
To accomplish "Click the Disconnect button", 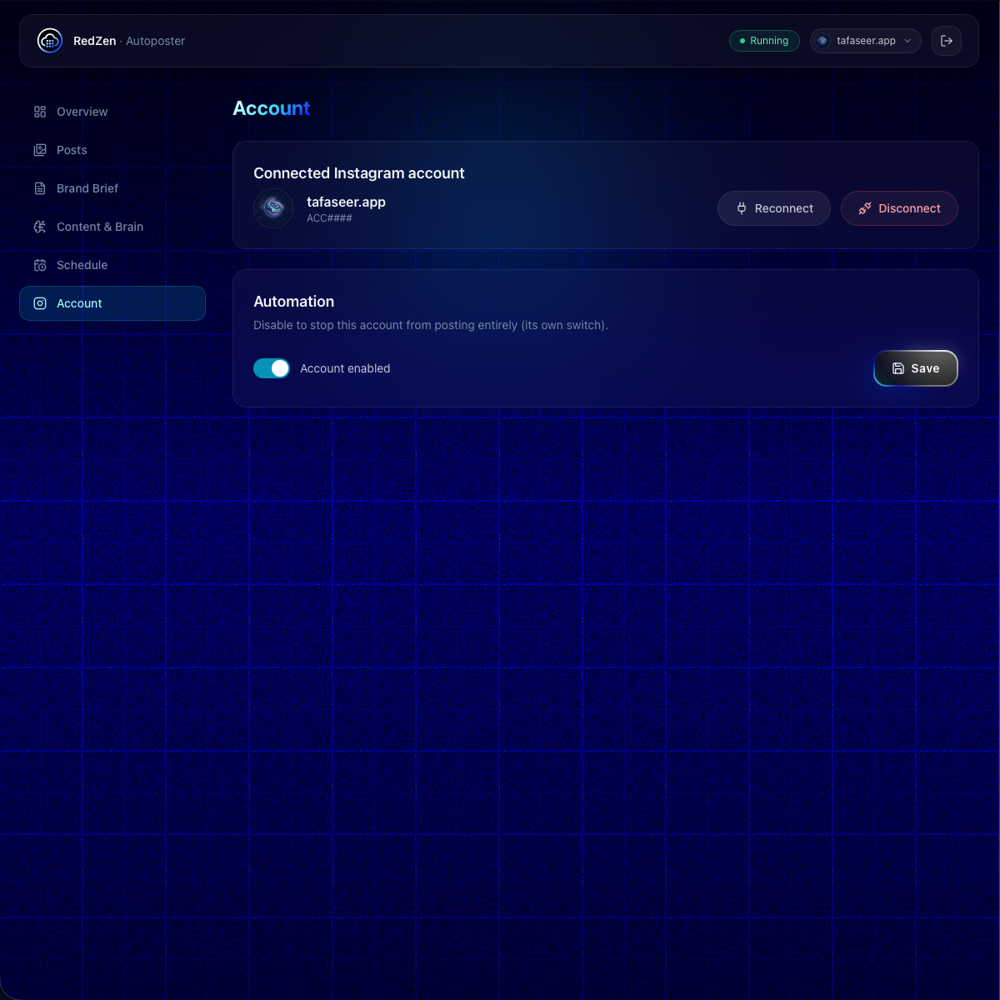I will tap(899, 208).
